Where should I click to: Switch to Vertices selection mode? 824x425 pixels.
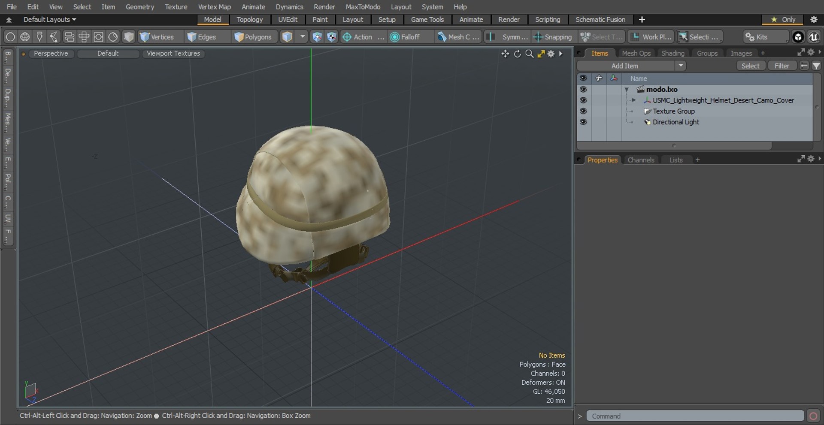coord(157,37)
